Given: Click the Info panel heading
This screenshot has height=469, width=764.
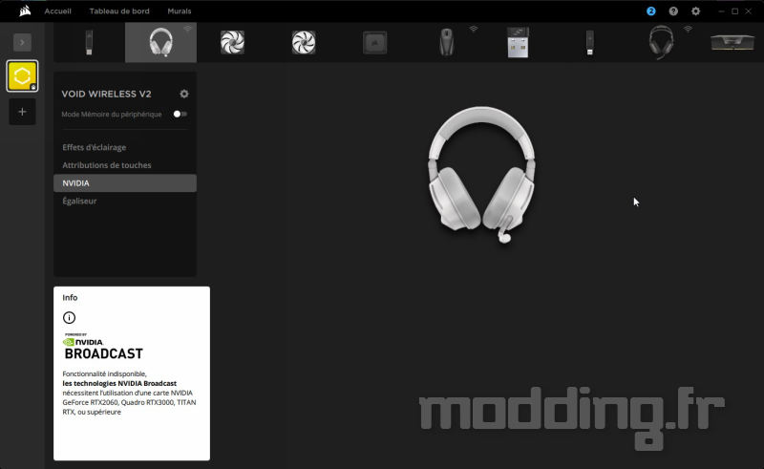Looking at the screenshot, I should coord(70,297).
